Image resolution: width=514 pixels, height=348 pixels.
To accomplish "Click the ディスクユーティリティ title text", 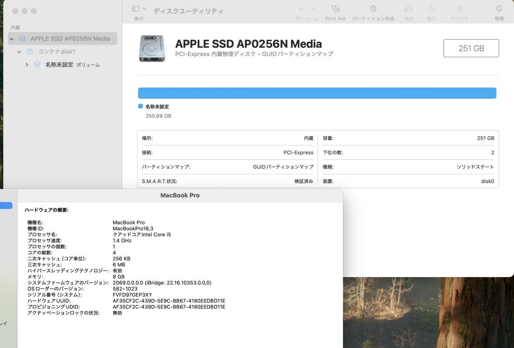I will click(x=187, y=11).
